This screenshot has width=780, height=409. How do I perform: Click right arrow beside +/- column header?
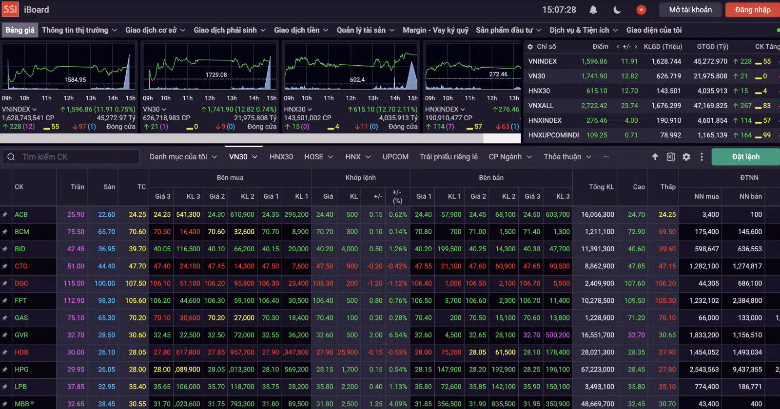coord(635,47)
